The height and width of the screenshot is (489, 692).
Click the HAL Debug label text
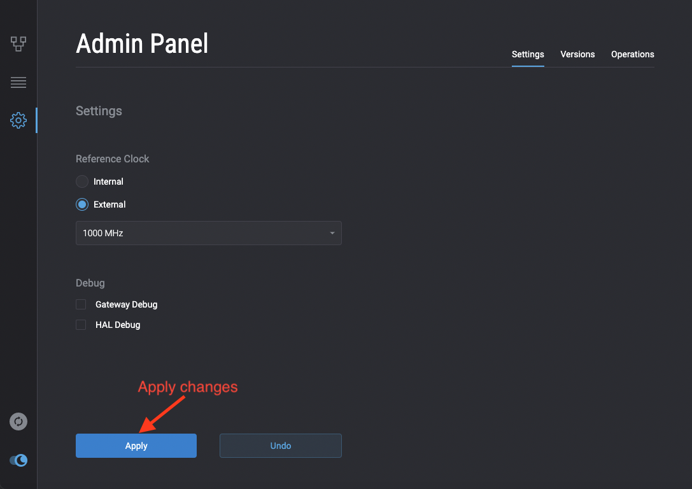pyautogui.click(x=118, y=325)
